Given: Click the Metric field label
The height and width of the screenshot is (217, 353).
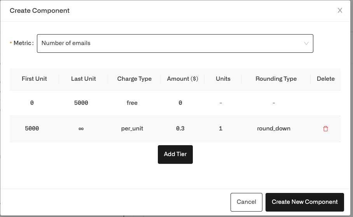Looking at the screenshot, I should coord(23,43).
